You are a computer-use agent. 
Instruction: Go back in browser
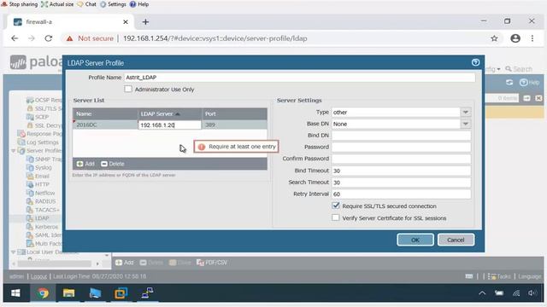click(15, 38)
